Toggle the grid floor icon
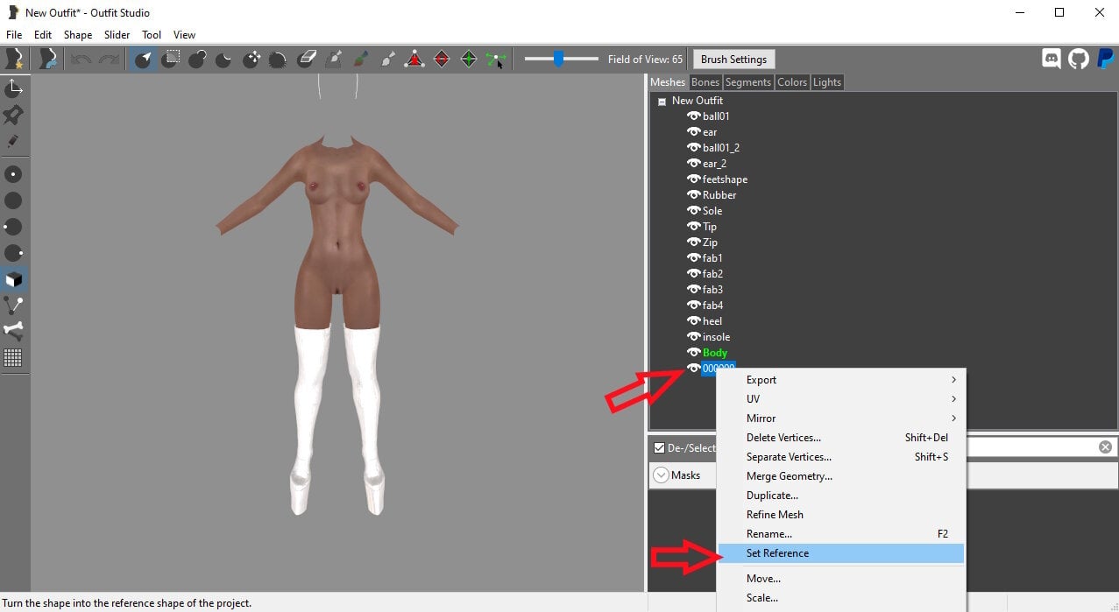1119x612 pixels. tap(13, 357)
